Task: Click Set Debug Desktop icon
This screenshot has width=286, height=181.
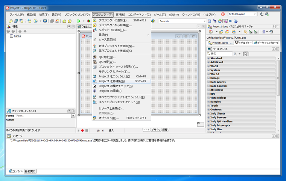Action: (x=267, y=14)
